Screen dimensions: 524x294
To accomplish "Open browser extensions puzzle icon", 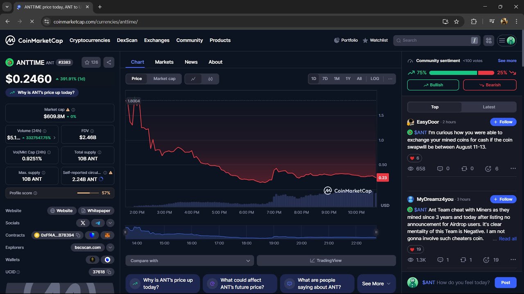I will (474, 22).
